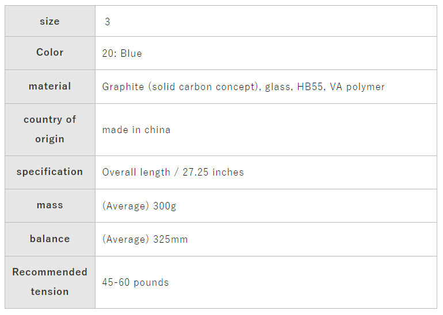Select the "45-60 pounds" tension value
The image size is (443, 315).
click(135, 282)
